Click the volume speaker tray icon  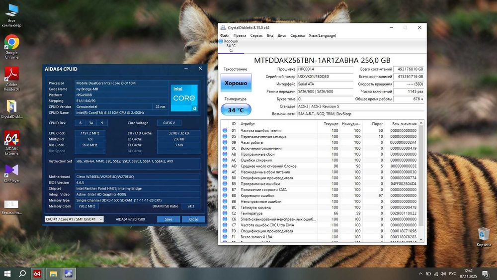tap(443, 274)
